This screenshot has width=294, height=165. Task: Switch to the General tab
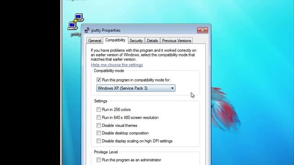point(95,41)
